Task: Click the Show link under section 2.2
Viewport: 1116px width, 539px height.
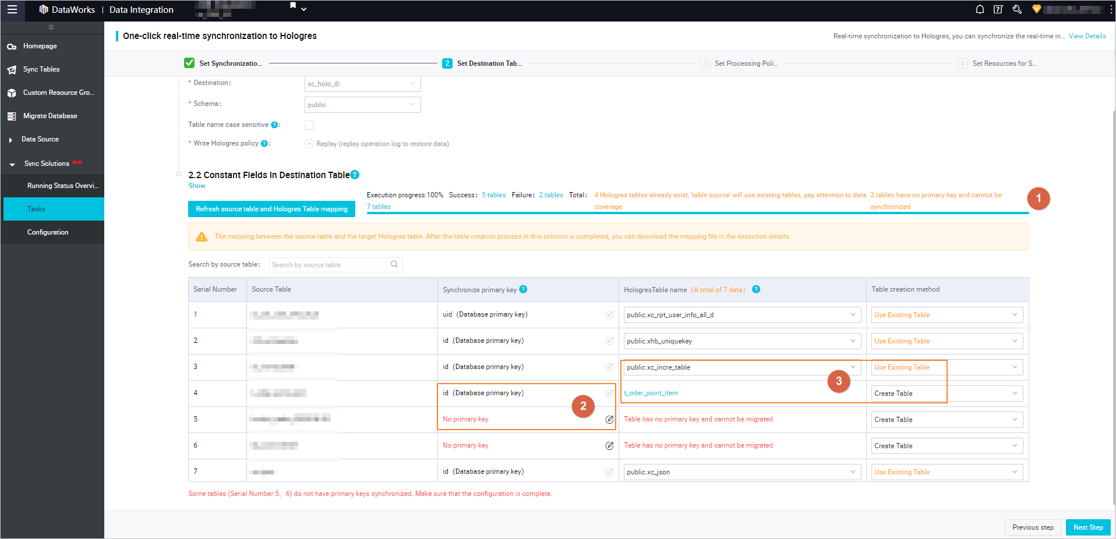Action: point(197,186)
